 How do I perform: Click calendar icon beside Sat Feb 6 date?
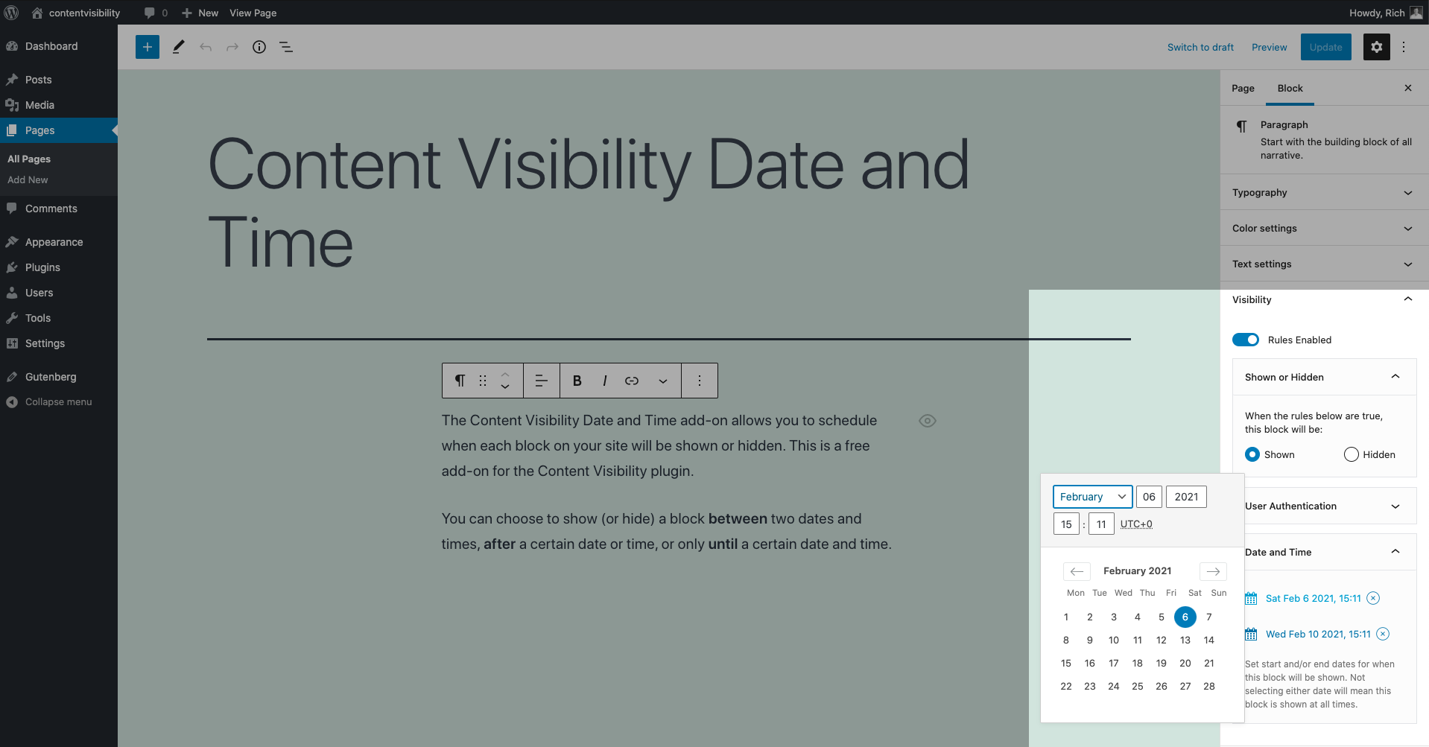point(1251,598)
